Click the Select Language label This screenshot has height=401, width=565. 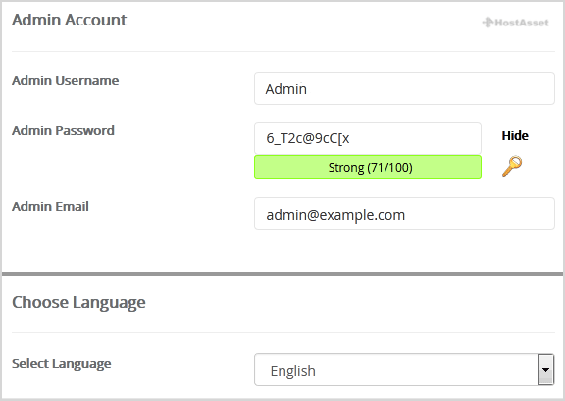pos(61,363)
